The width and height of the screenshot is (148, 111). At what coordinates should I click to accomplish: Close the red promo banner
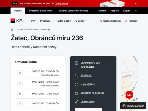136,3
